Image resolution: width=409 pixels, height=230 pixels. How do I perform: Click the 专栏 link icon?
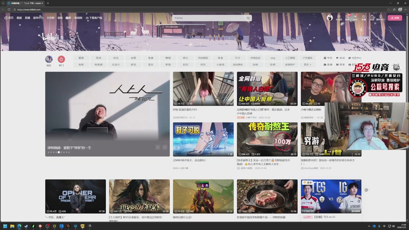click(328, 58)
